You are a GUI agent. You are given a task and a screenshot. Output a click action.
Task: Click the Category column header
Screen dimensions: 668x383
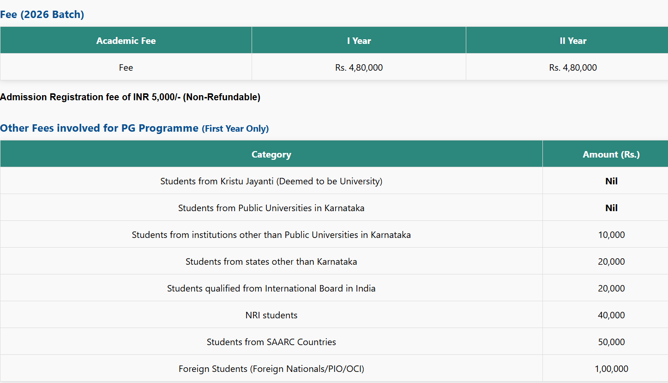pyautogui.click(x=271, y=154)
